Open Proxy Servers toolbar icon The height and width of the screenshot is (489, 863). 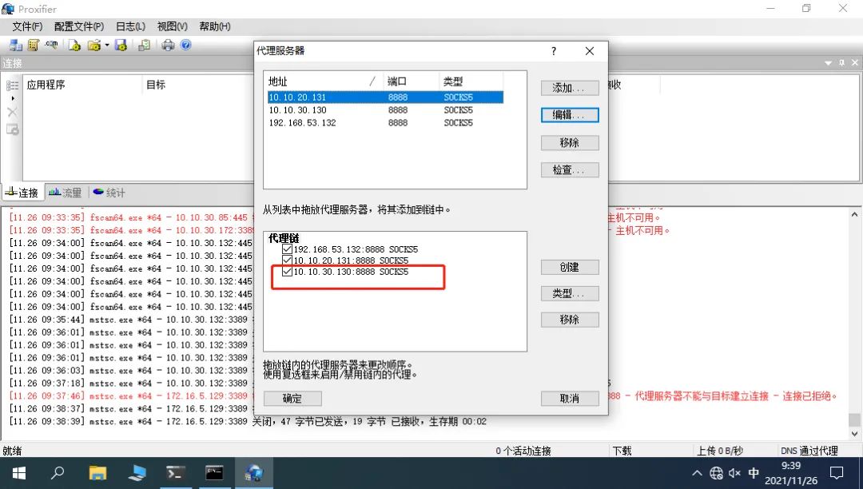16,45
